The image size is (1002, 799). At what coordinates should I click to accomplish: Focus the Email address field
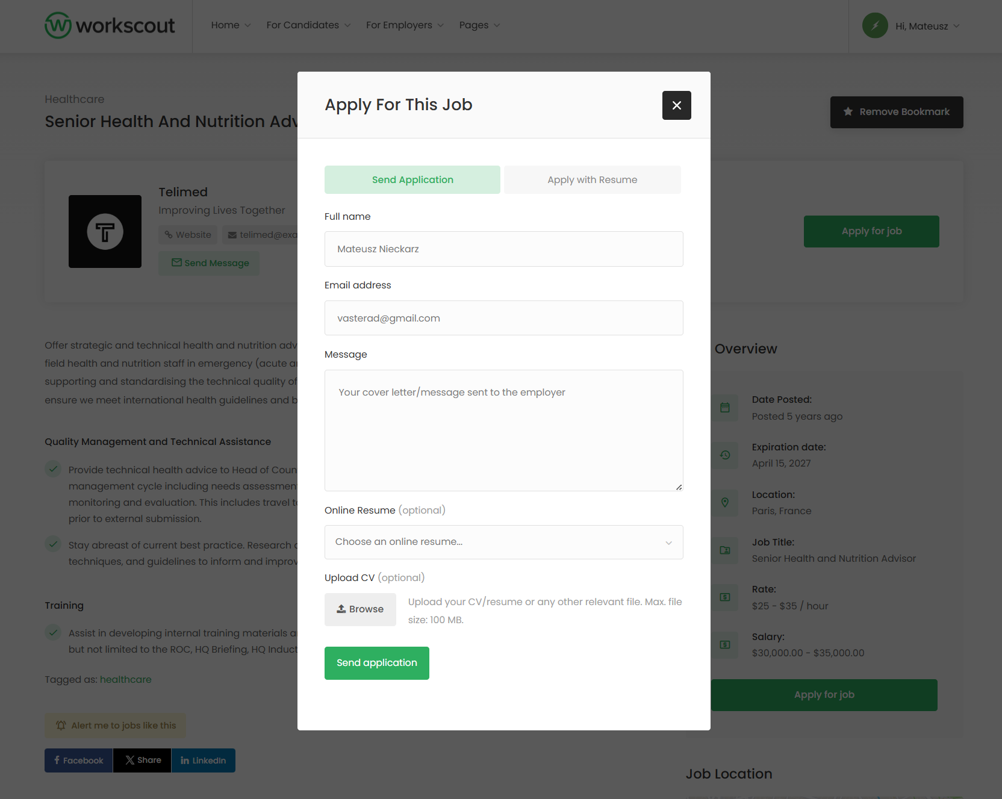[503, 318]
